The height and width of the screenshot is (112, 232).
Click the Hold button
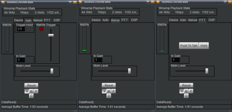(x=204, y=46)
